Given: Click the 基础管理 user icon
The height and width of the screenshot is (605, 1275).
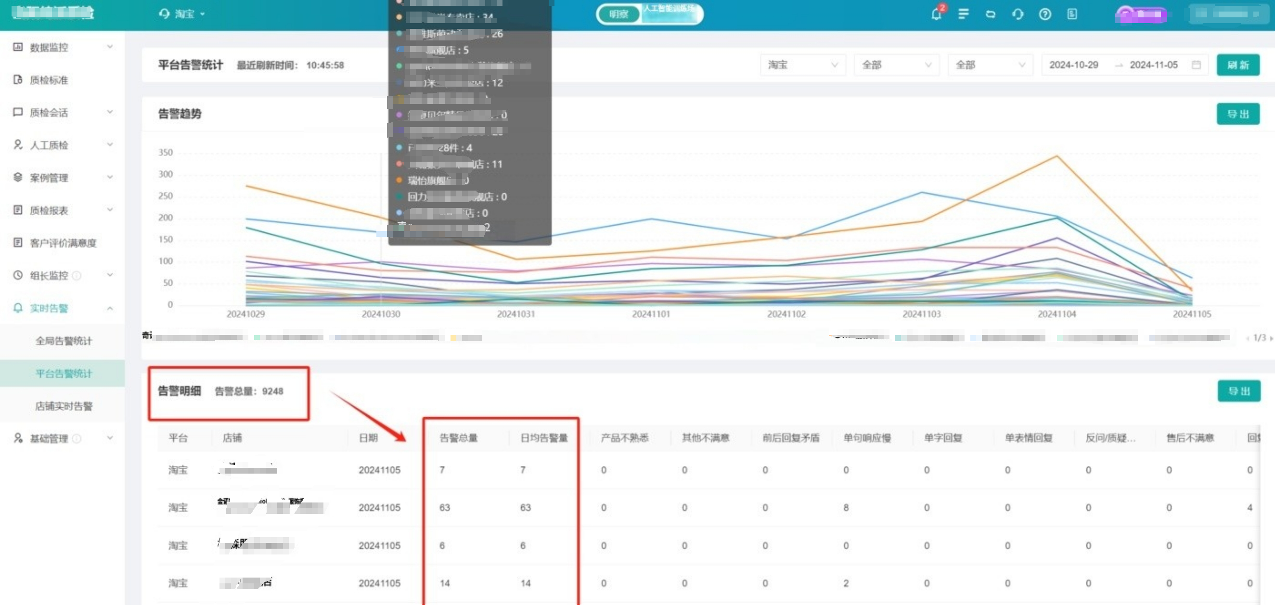Looking at the screenshot, I should click(18, 438).
